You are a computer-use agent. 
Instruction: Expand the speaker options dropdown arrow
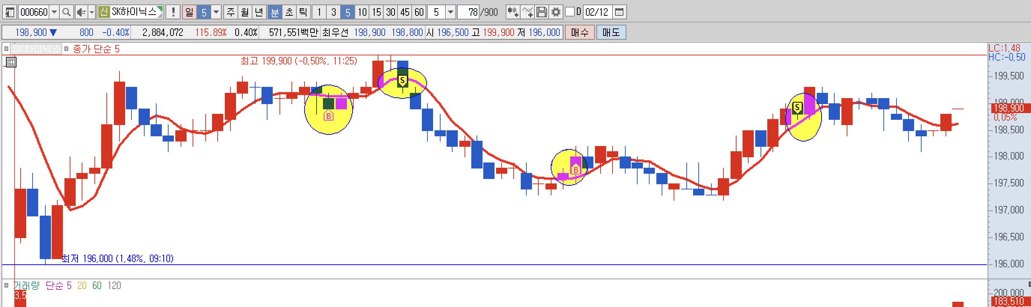click(92, 12)
